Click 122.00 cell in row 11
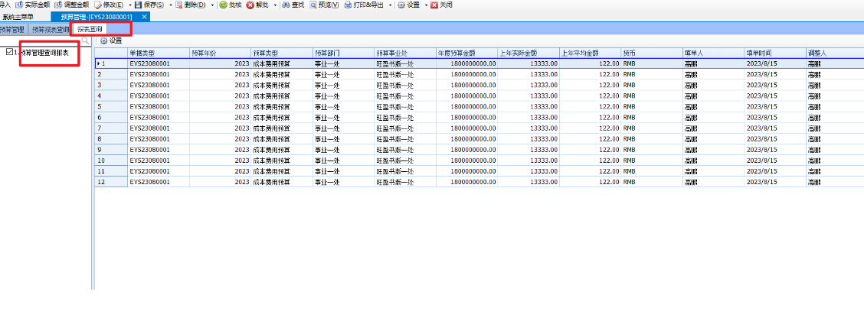 pyautogui.click(x=591, y=171)
